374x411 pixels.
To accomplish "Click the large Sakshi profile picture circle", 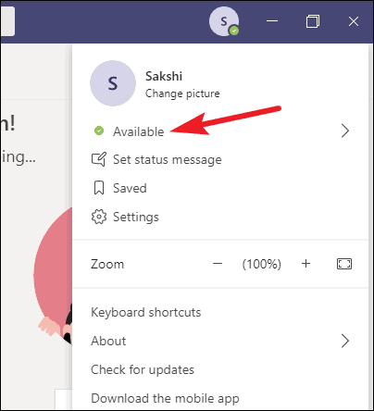I will point(113,83).
